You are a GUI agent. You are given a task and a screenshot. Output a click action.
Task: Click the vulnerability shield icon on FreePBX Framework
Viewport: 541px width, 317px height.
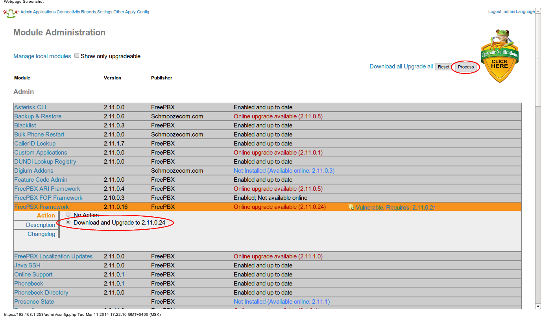pyautogui.click(x=351, y=207)
